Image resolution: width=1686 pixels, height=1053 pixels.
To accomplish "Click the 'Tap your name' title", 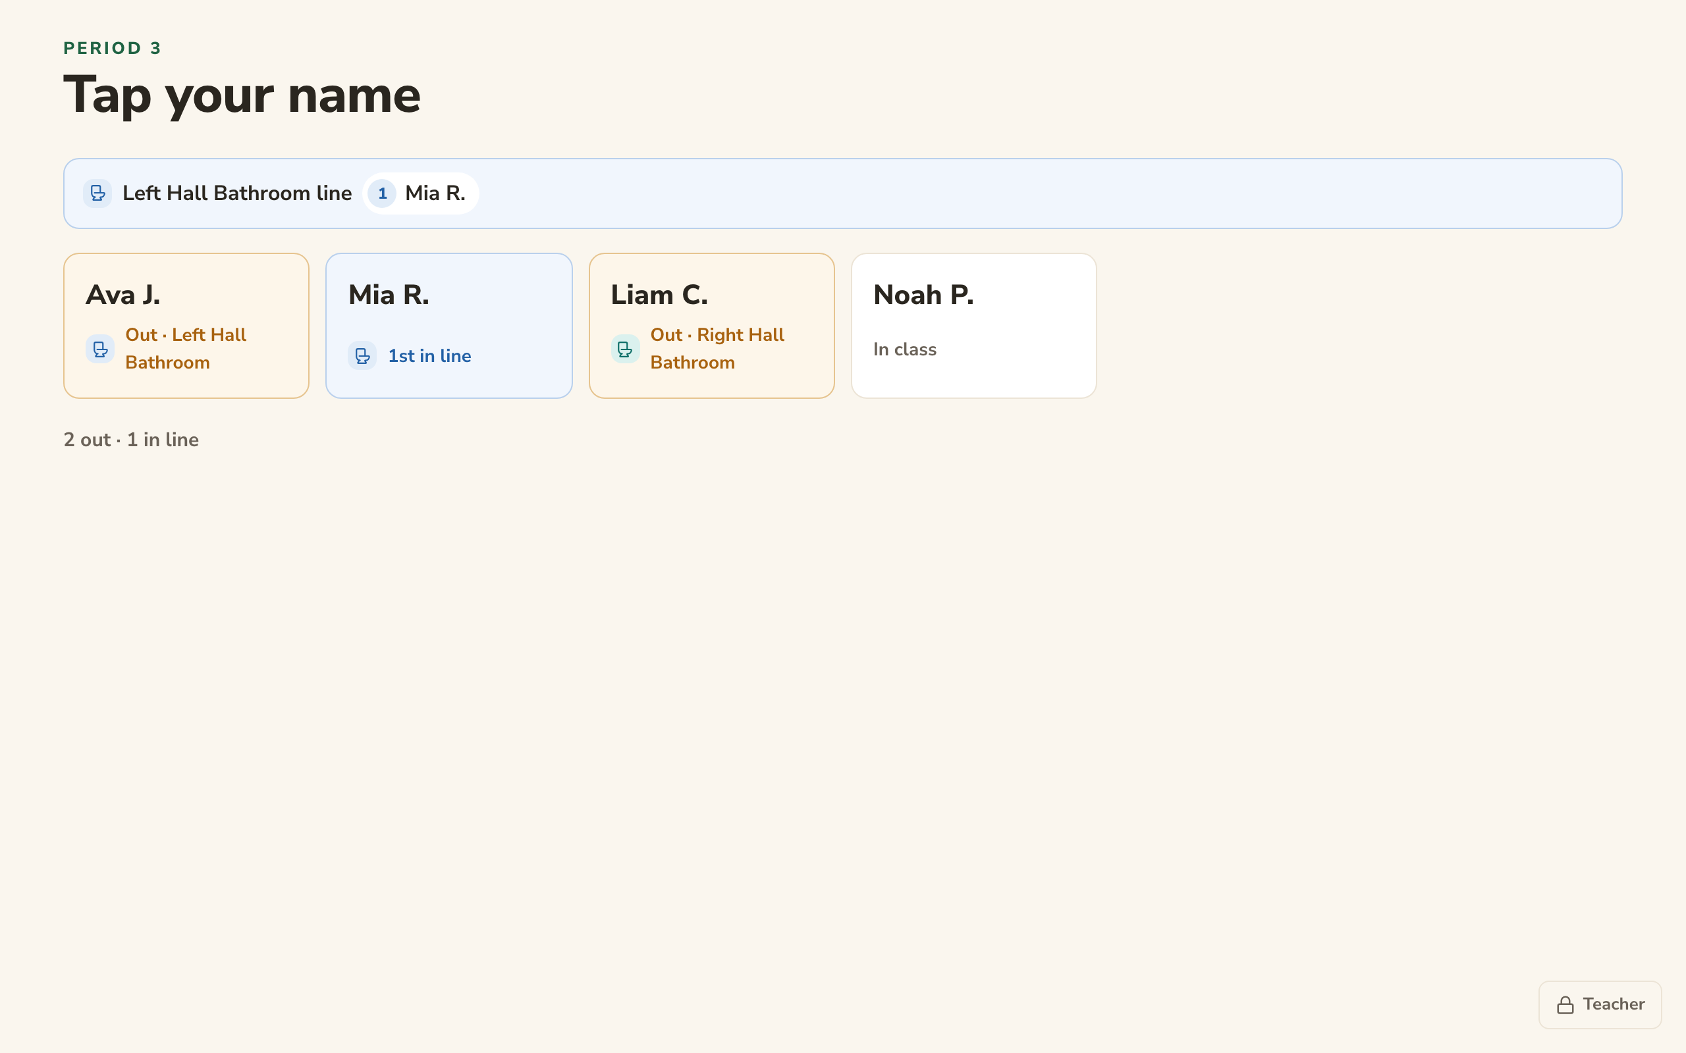I will 242,95.
